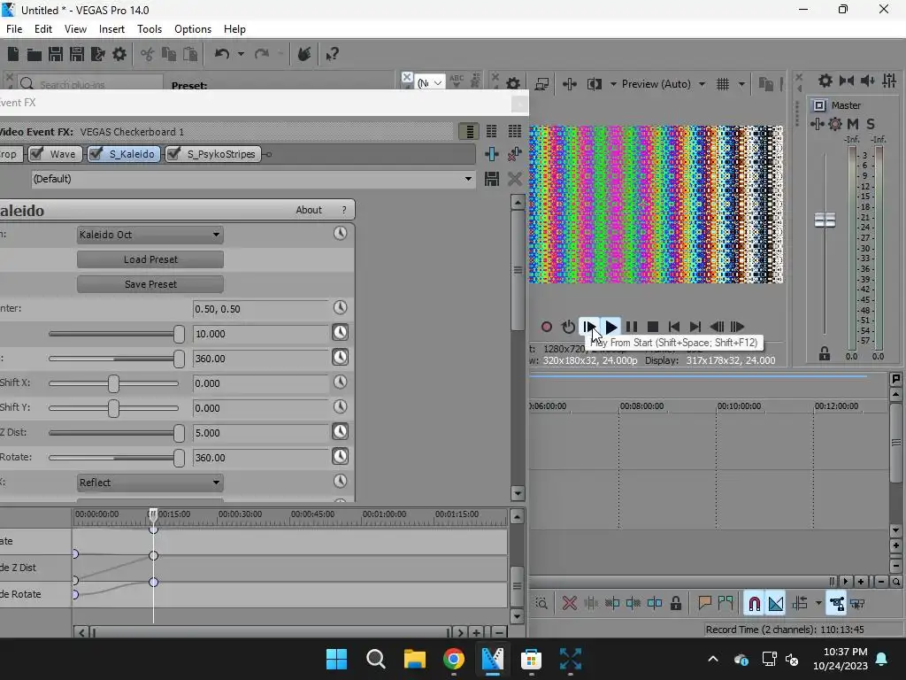This screenshot has width=906, height=680.
Task: Mute the Master bus
Action: click(x=853, y=124)
